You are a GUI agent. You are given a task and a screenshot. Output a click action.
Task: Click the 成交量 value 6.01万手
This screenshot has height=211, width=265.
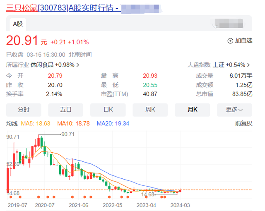pos(241,76)
